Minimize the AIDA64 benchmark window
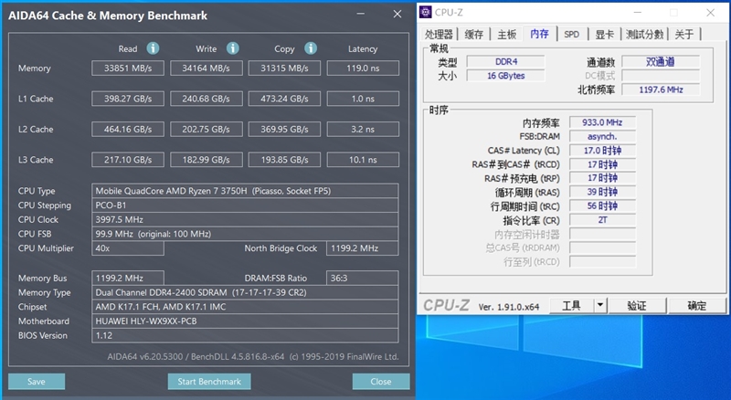 coord(360,14)
